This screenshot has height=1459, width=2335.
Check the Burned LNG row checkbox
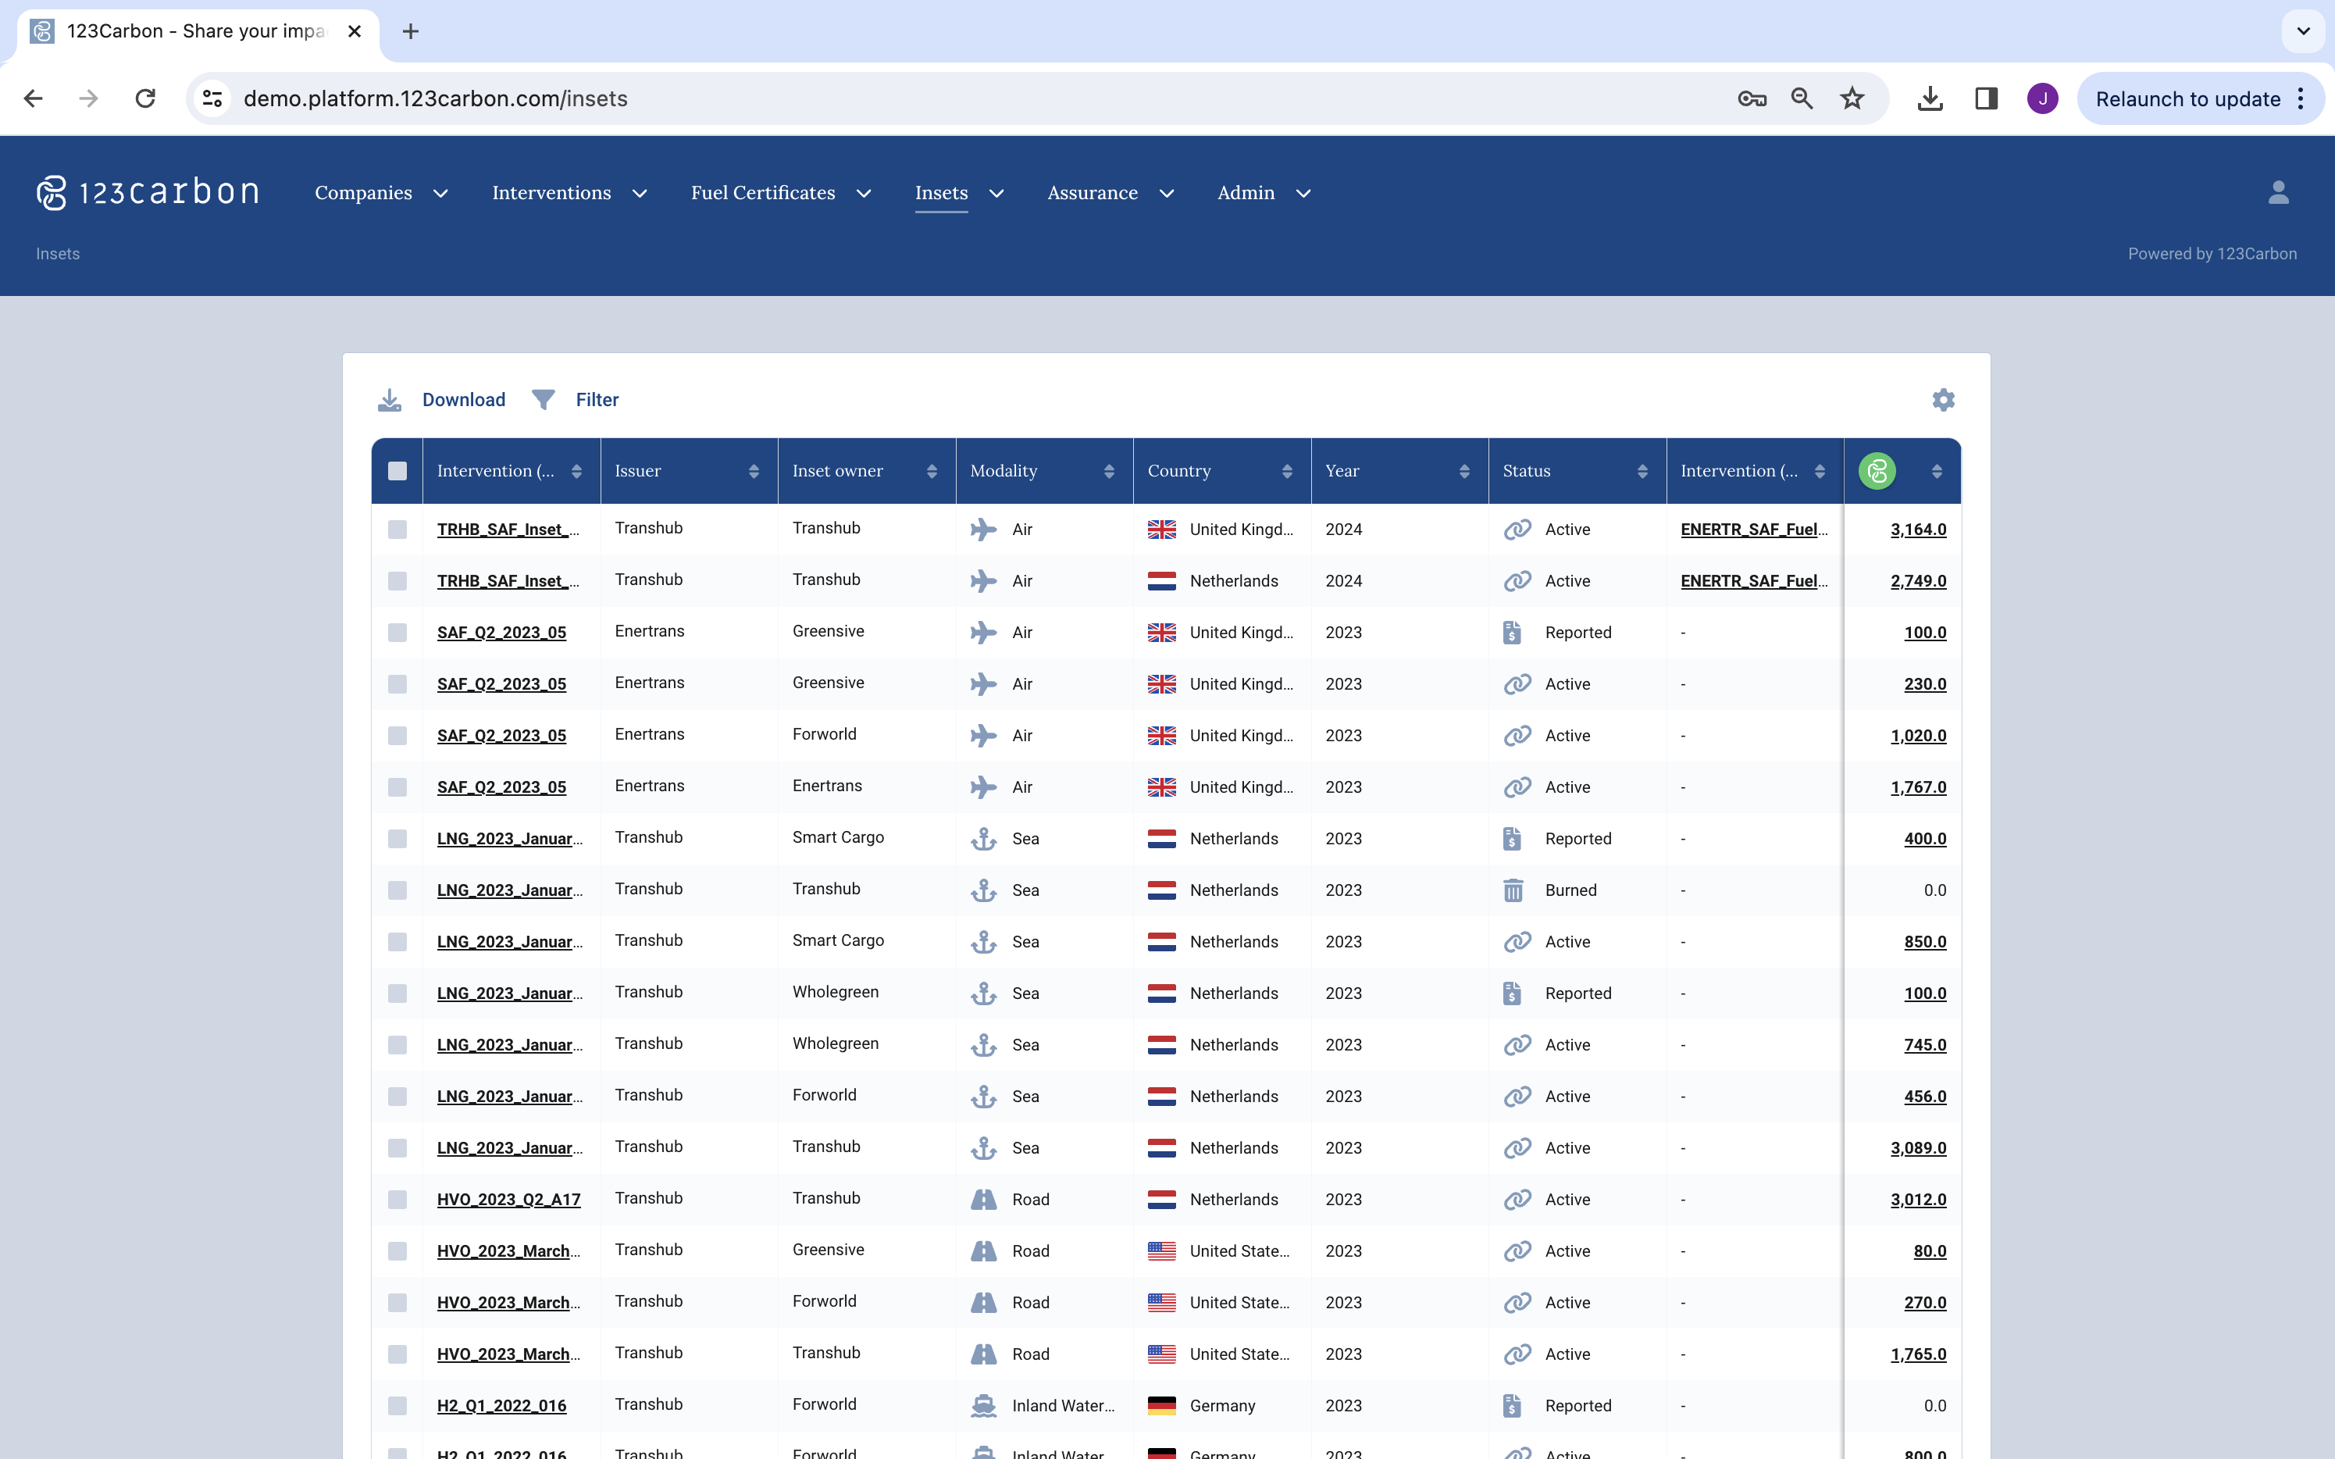pos(397,890)
